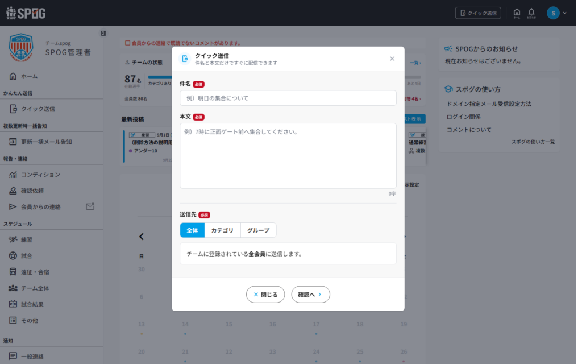Click mail icon beside 会員からの連絡
The height and width of the screenshot is (364, 582).
90,206
